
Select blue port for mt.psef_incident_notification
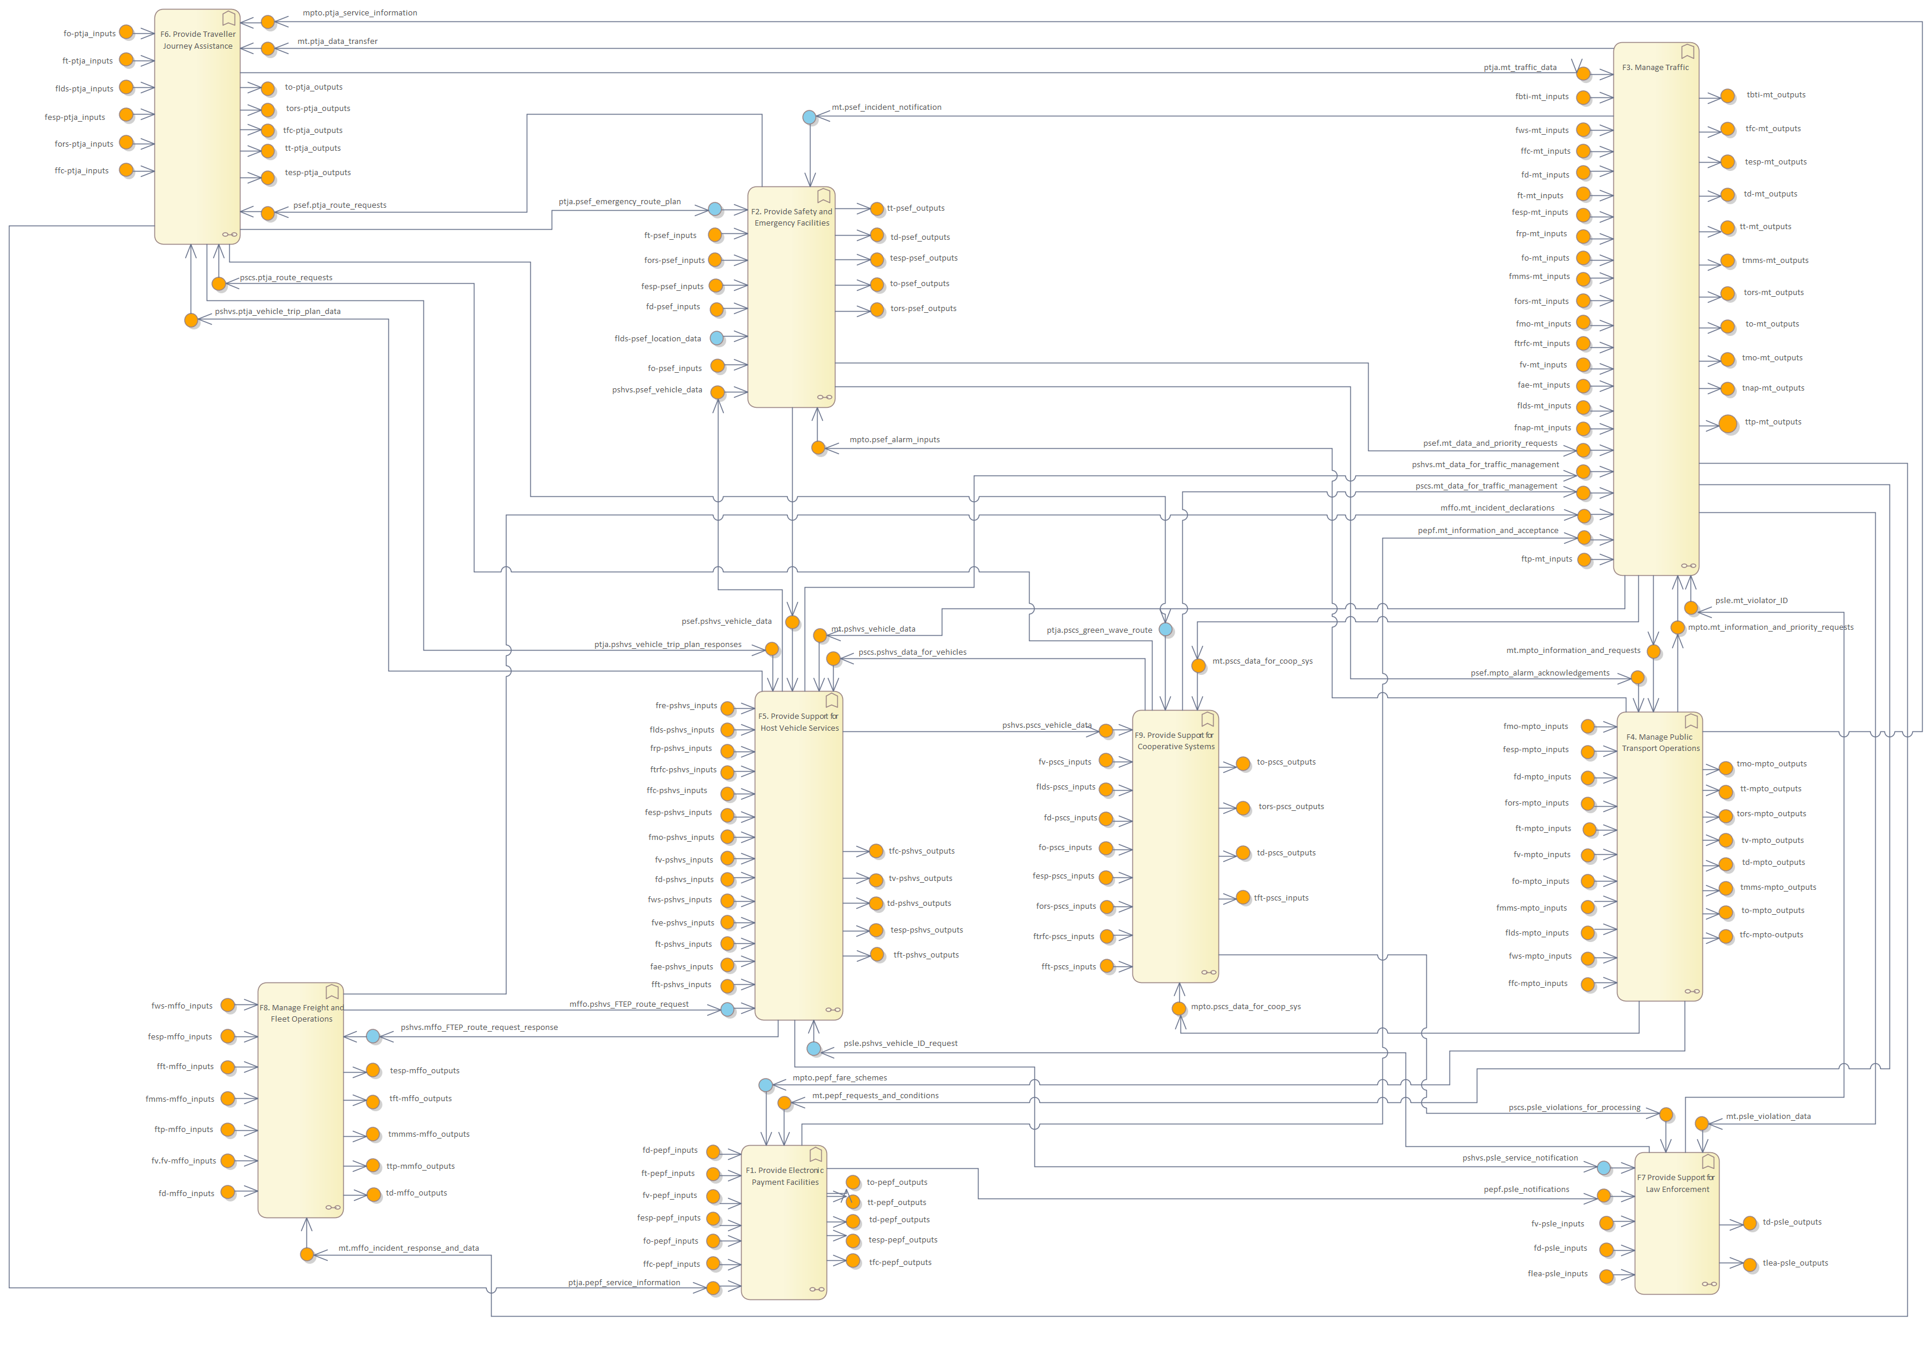tap(809, 117)
